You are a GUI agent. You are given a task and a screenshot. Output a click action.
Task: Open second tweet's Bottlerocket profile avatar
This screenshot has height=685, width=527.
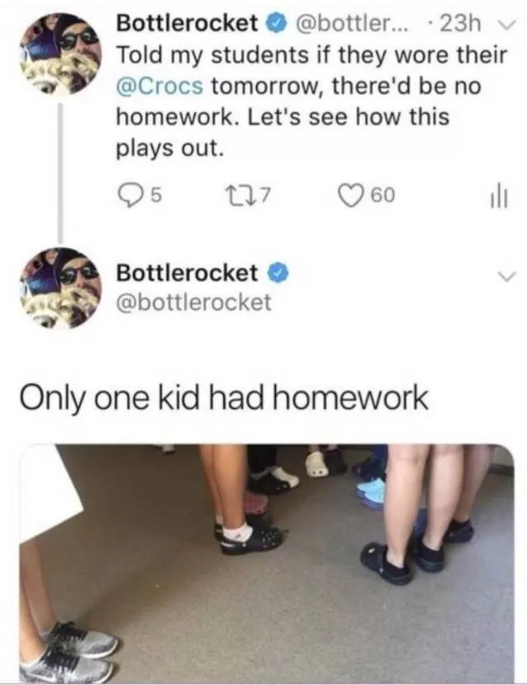[61, 288]
